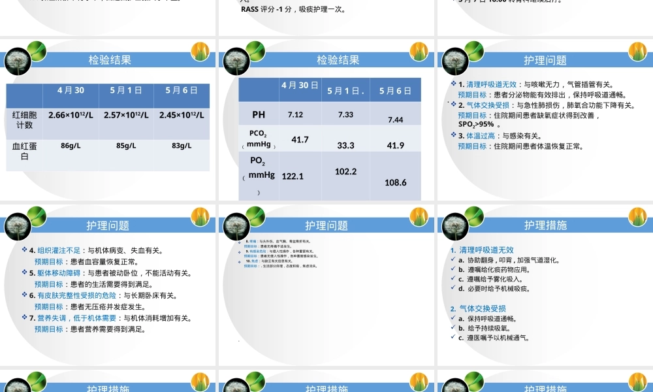Select the 检验结果 slide with PH table
Image resolution: width=653 pixels, height=392 pixels.
[326, 120]
